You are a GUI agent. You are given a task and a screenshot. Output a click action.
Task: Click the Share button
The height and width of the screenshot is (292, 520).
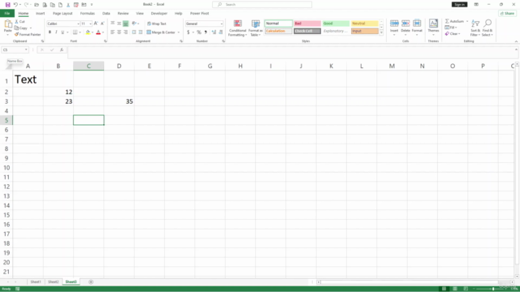tap(507, 13)
